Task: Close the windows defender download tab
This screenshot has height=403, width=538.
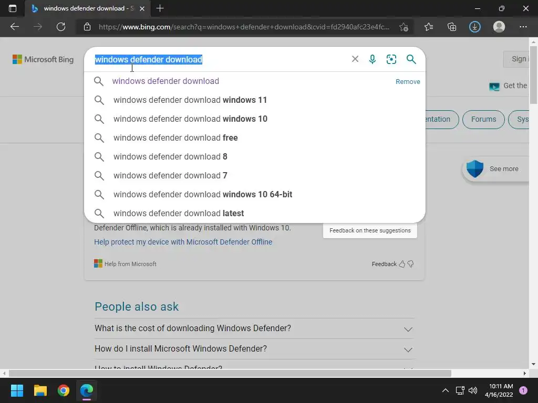Action: pyautogui.click(x=142, y=8)
